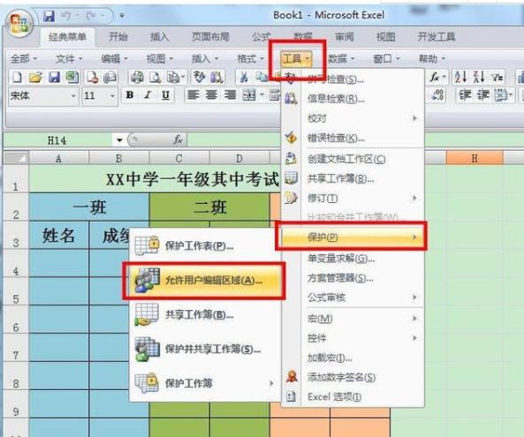Open the 宏(M) submenu

pyautogui.click(x=353, y=319)
